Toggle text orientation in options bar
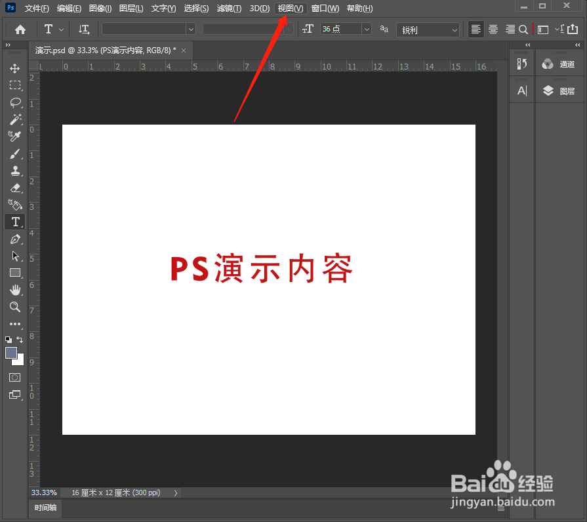Viewport: 587px width, 522px height. pyautogui.click(x=84, y=30)
